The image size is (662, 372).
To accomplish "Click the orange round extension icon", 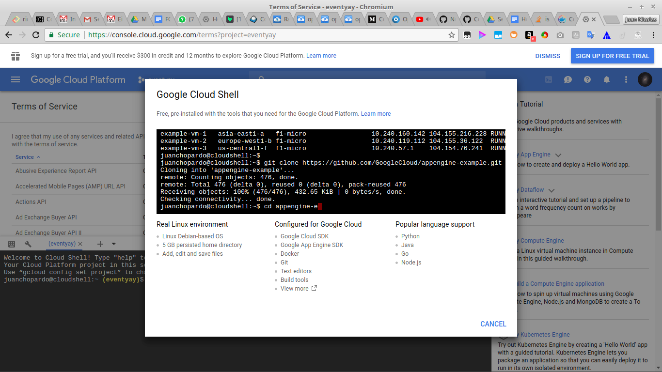I will (x=514, y=35).
